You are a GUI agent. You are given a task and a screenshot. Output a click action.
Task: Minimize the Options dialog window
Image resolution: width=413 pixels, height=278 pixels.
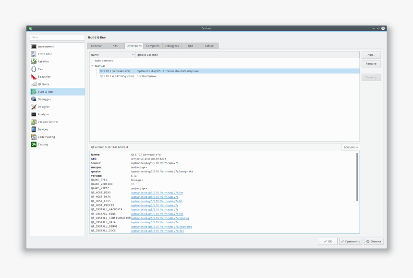374,28
